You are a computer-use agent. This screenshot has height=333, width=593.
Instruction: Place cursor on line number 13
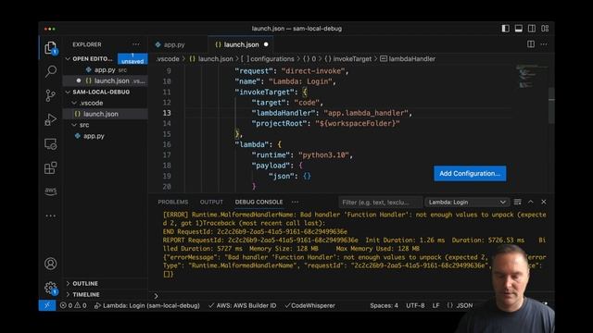pyautogui.click(x=167, y=113)
